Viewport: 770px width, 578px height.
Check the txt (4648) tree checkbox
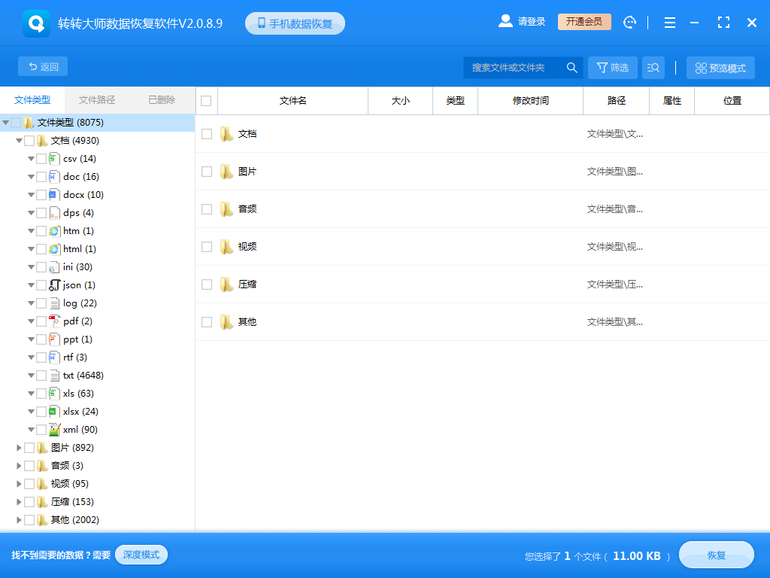(x=41, y=376)
